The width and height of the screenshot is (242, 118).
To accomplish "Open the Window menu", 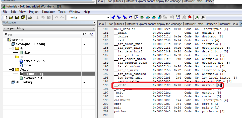I will point(74,12).
